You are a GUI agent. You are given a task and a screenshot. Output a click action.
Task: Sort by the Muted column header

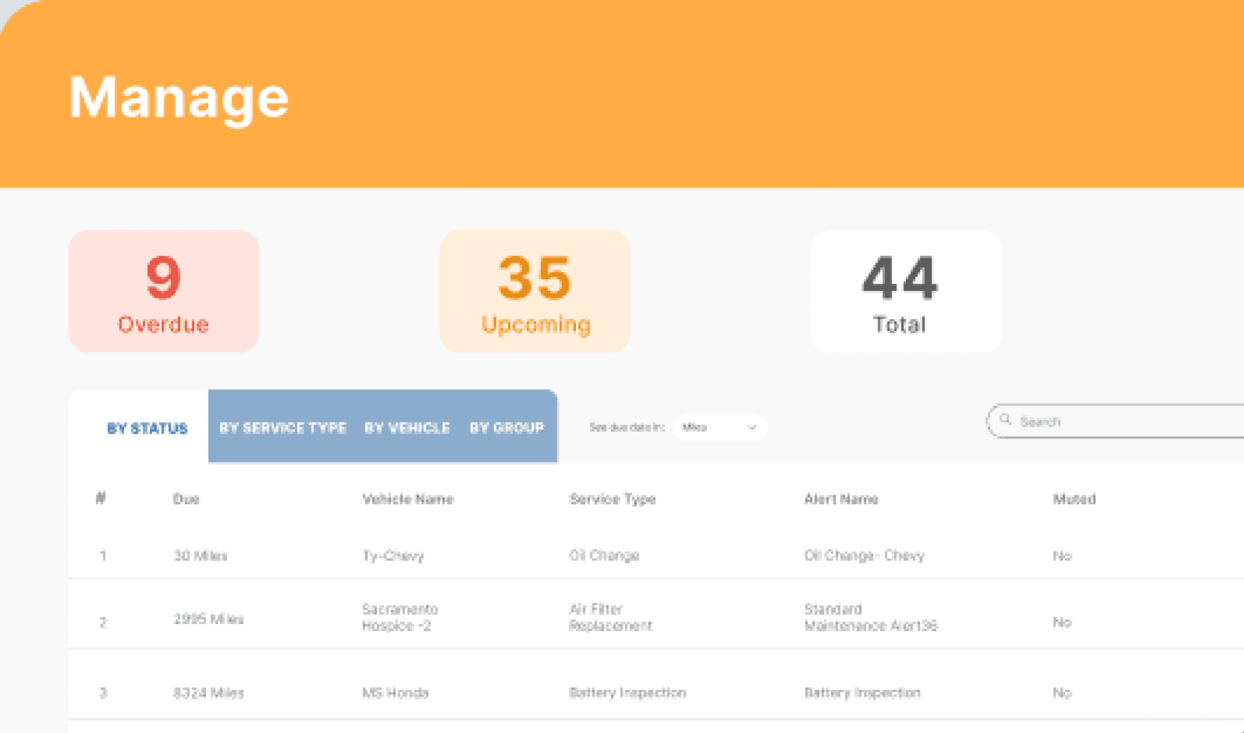pyautogui.click(x=1074, y=499)
